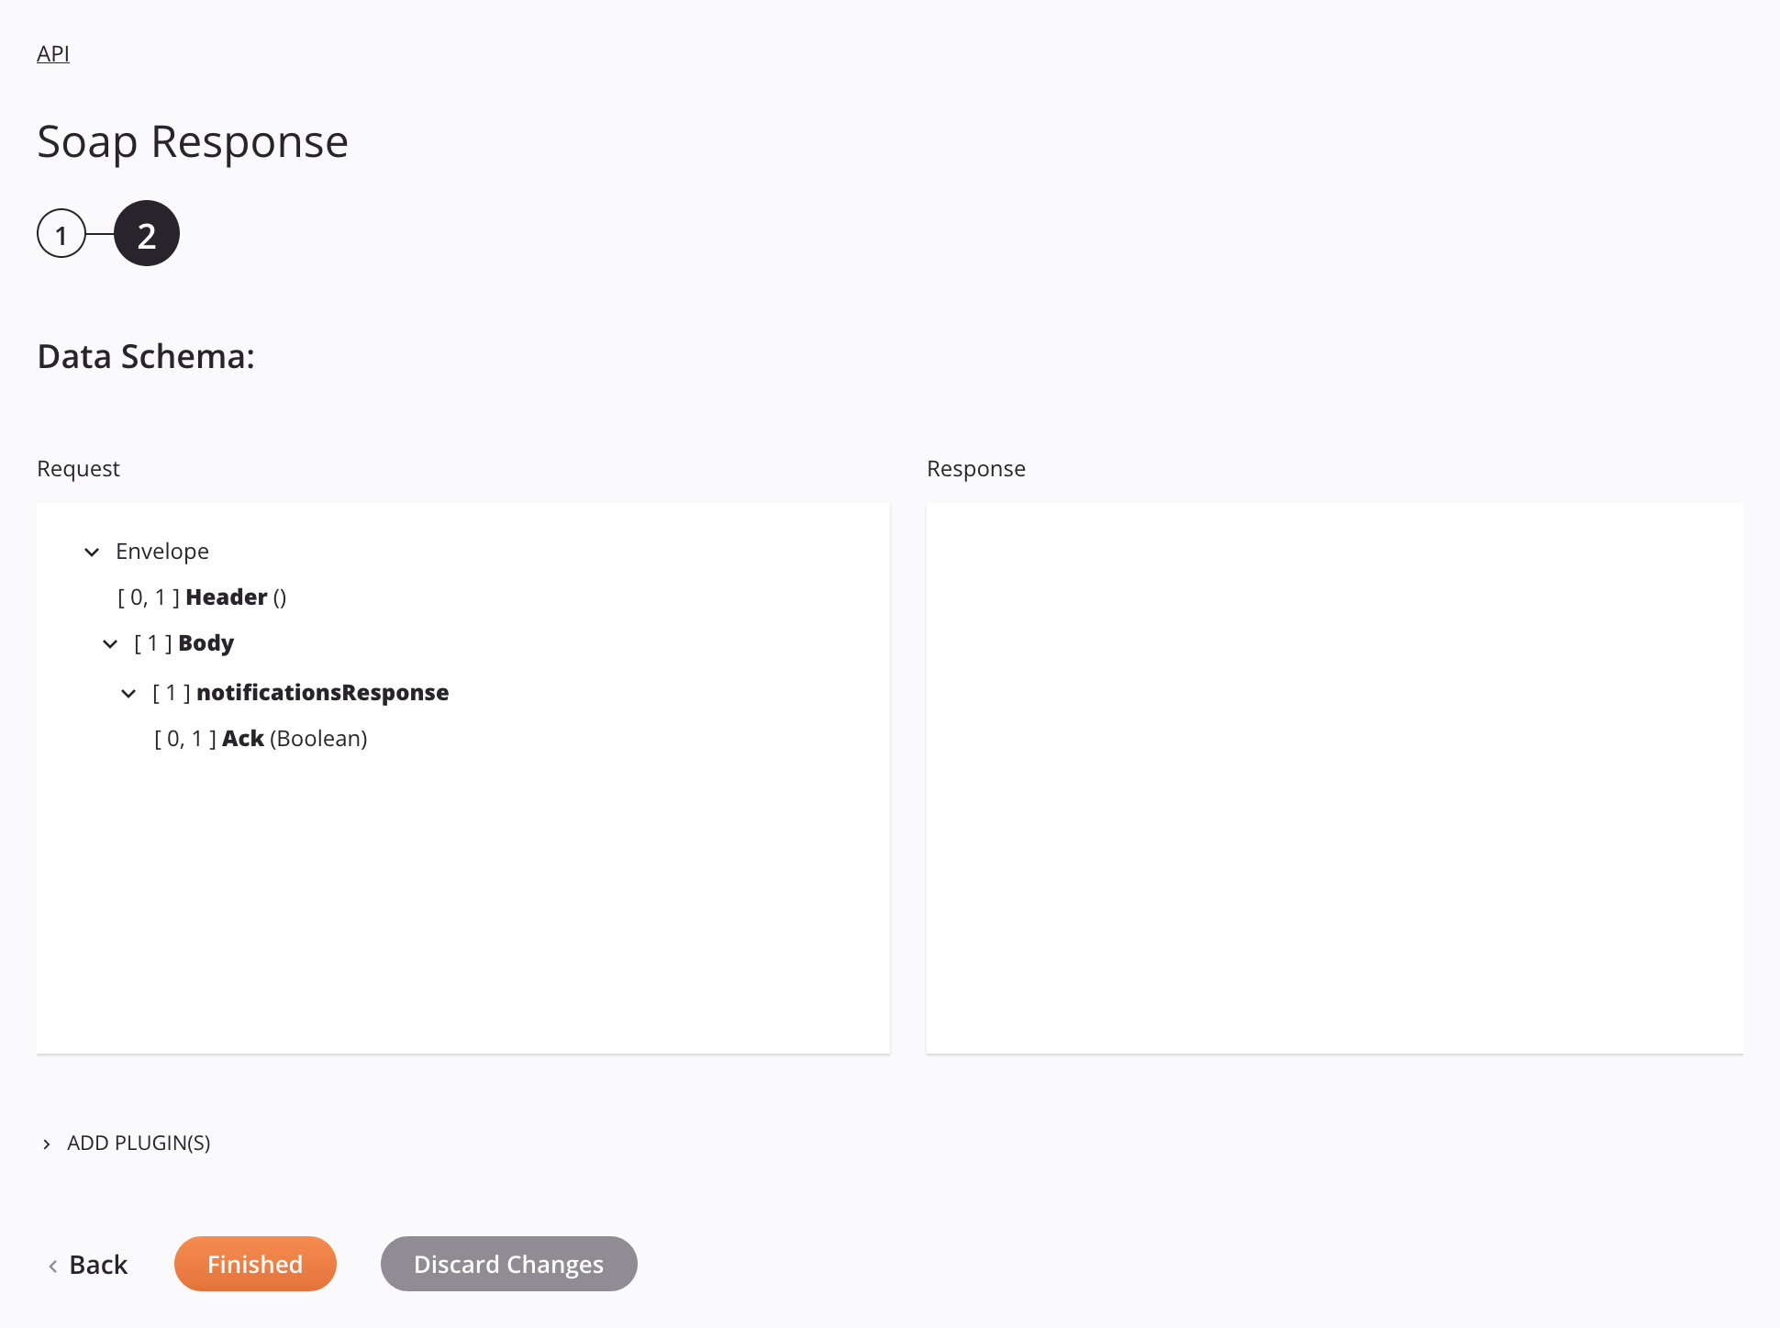Click the Finished button

tap(255, 1264)
